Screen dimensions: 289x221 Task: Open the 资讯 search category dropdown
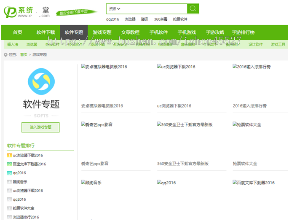115,9
